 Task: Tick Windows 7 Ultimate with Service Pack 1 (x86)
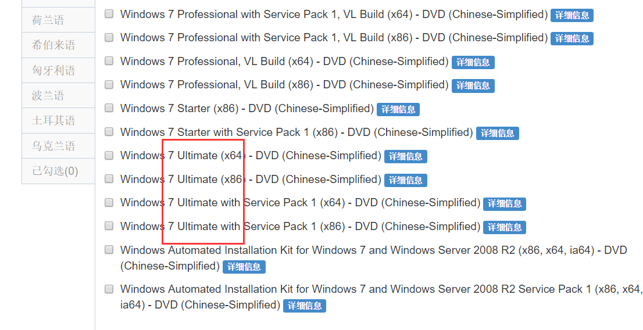pyautogui.click(x=109, y=226)
